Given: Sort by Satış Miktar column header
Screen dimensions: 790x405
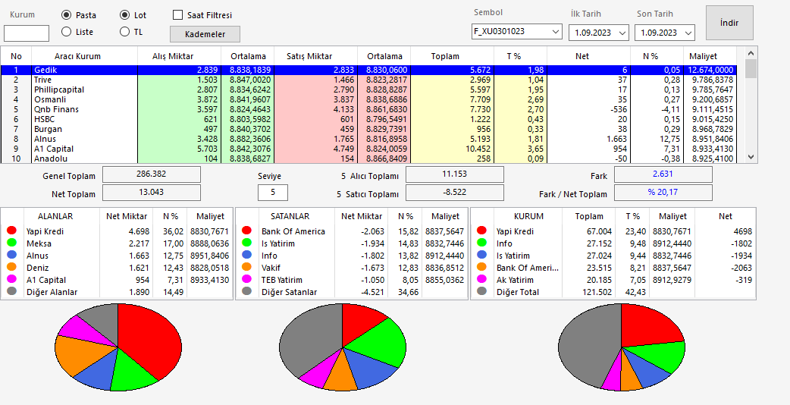Looking at the screenshot, I should pyautogui.click(x=316, y=56).
